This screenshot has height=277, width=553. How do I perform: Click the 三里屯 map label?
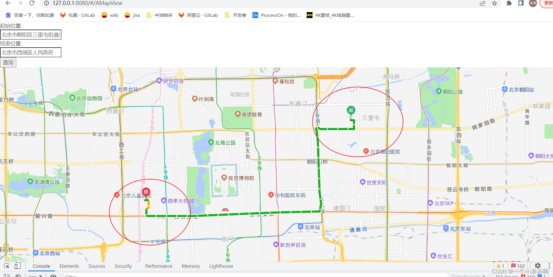371,118
